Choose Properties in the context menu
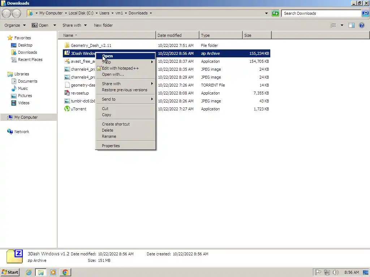 125,146
